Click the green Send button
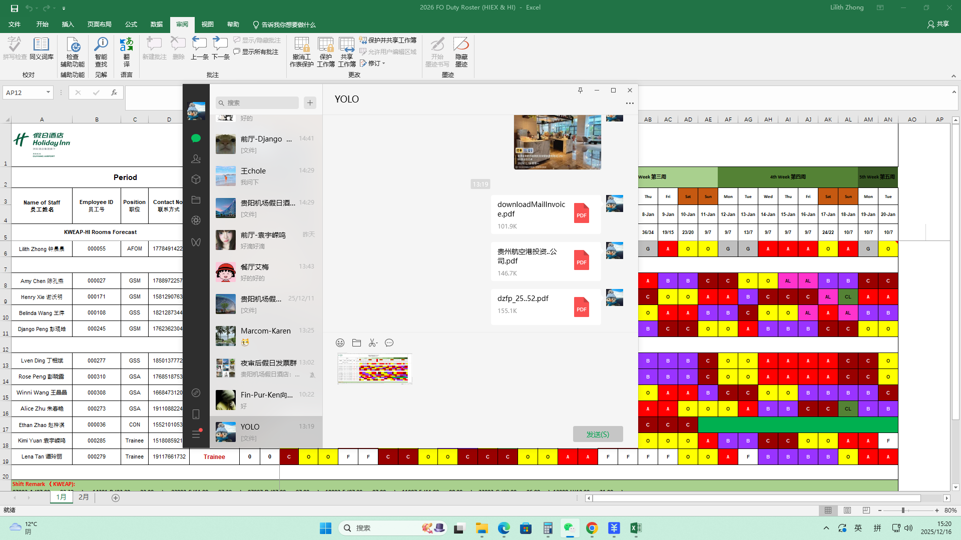961x540 pixels. coord(598,434)
